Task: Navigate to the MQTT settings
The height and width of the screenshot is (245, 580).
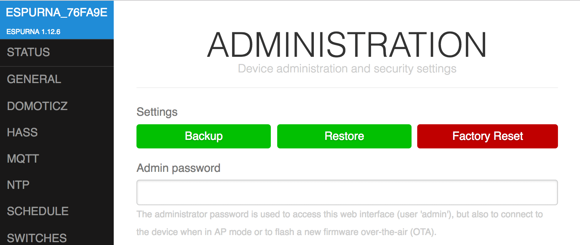Action: (x=23, y=159)
